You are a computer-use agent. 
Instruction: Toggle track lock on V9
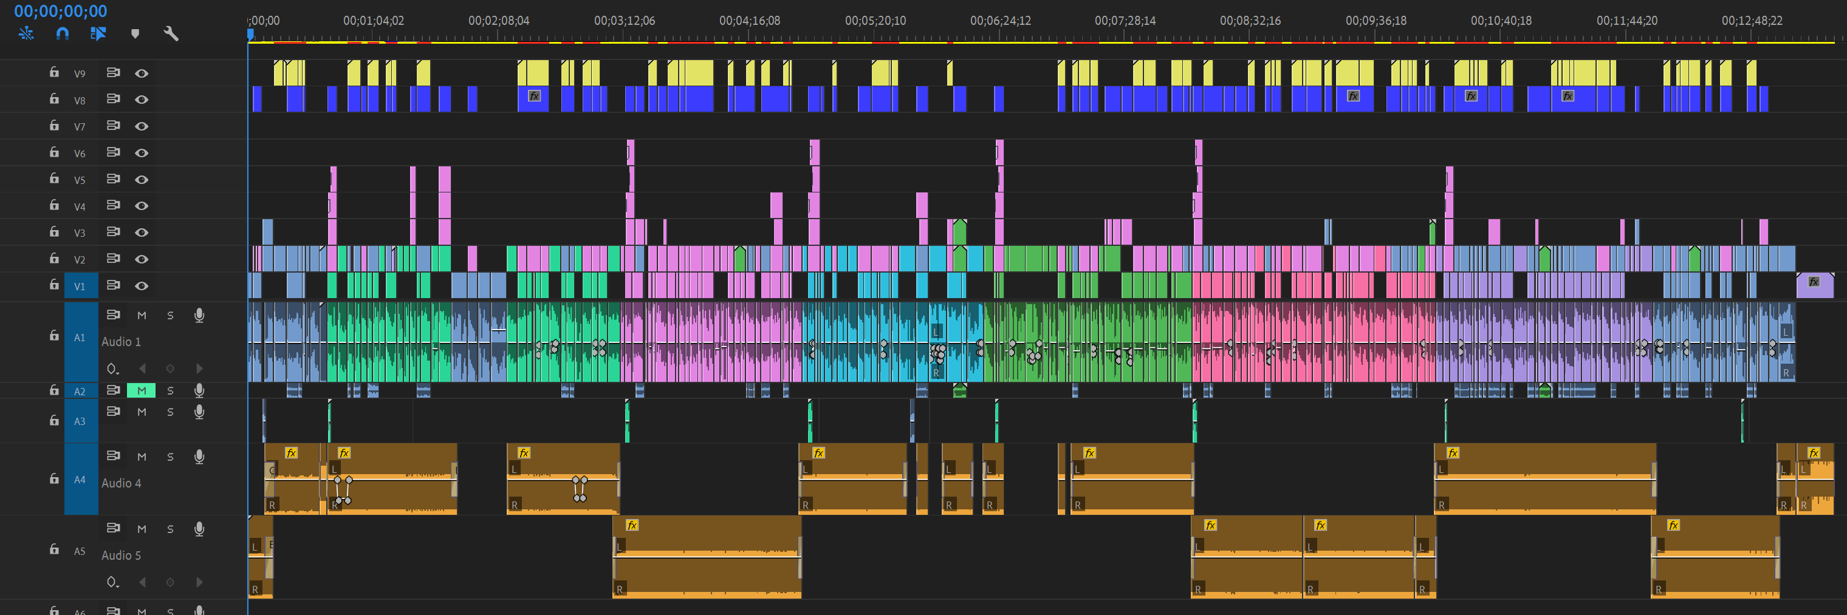pos(54,72)
